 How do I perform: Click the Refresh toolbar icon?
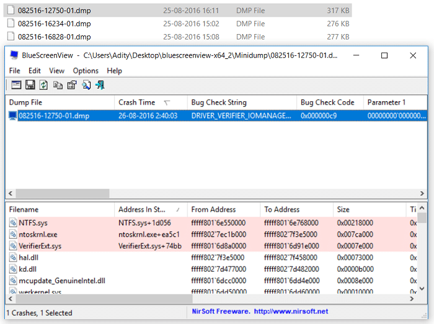point(43,85)
